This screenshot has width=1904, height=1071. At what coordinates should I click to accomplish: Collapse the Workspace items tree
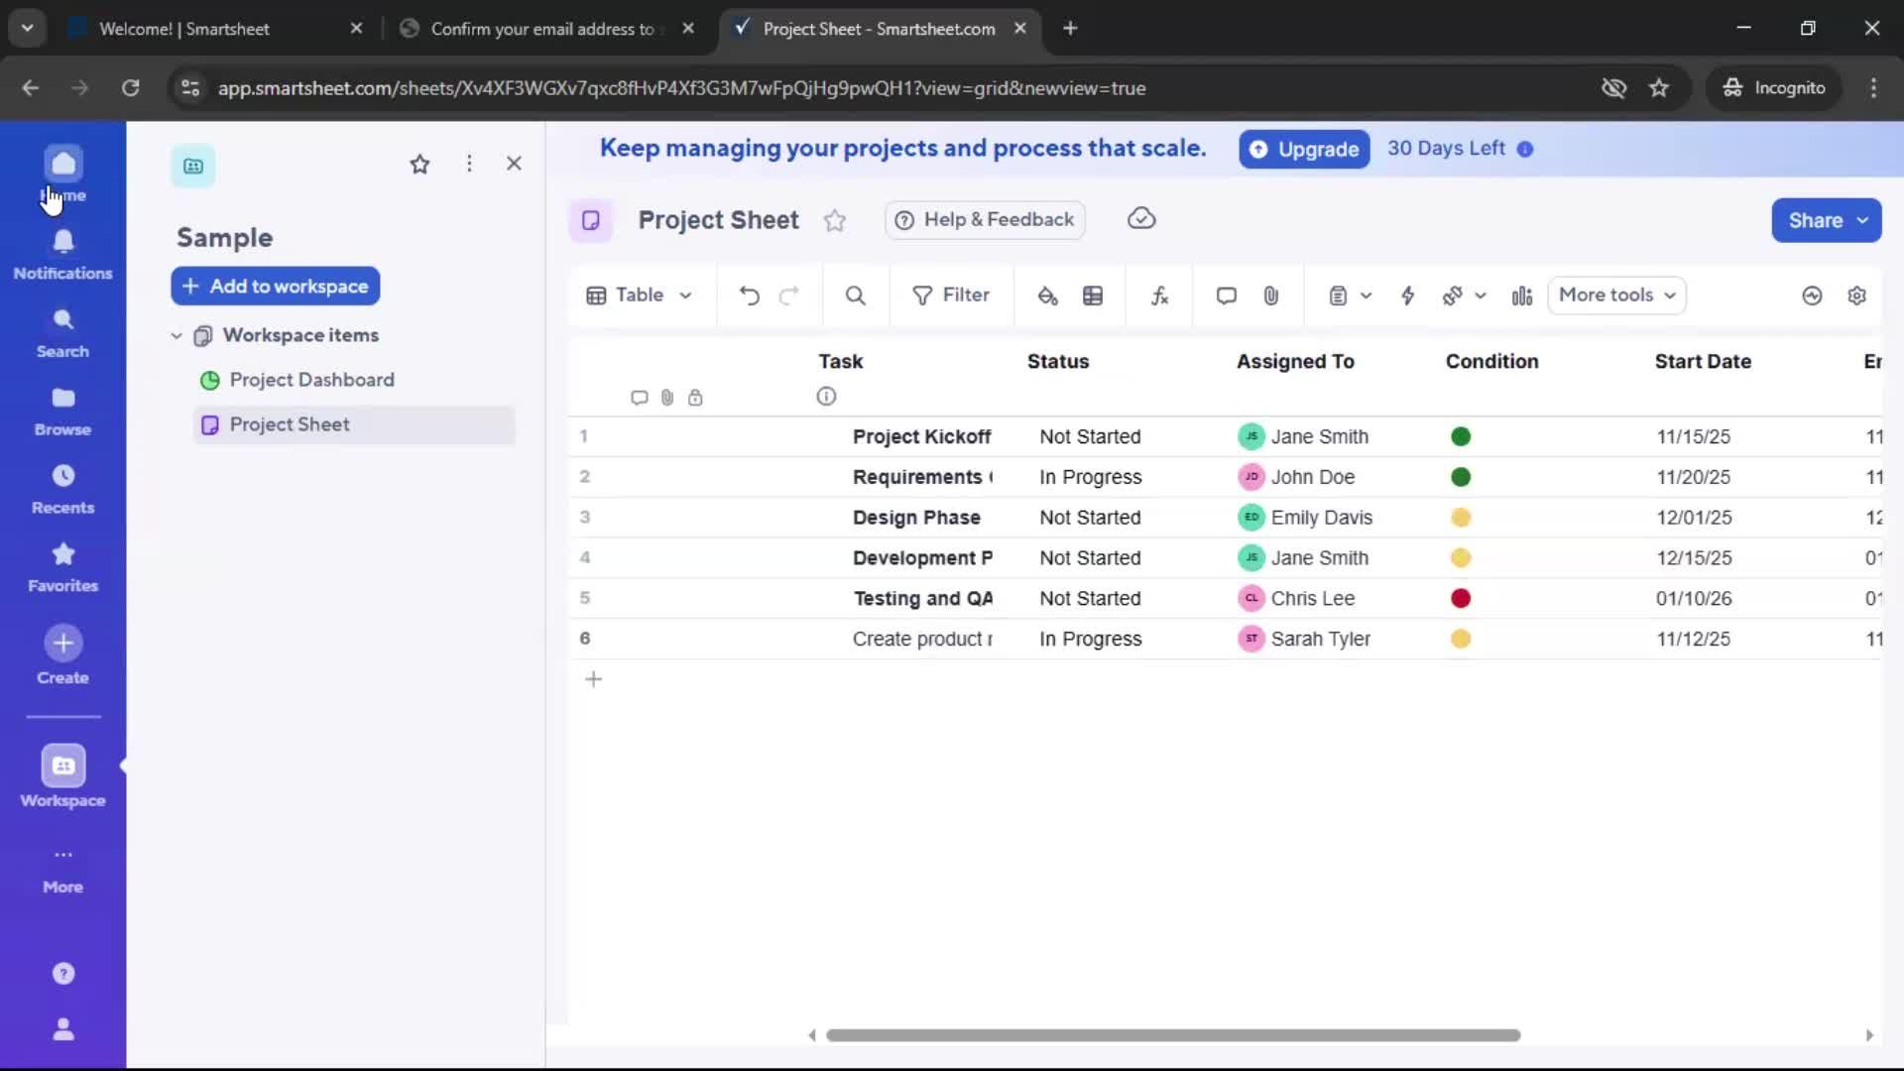coord(177,335)
